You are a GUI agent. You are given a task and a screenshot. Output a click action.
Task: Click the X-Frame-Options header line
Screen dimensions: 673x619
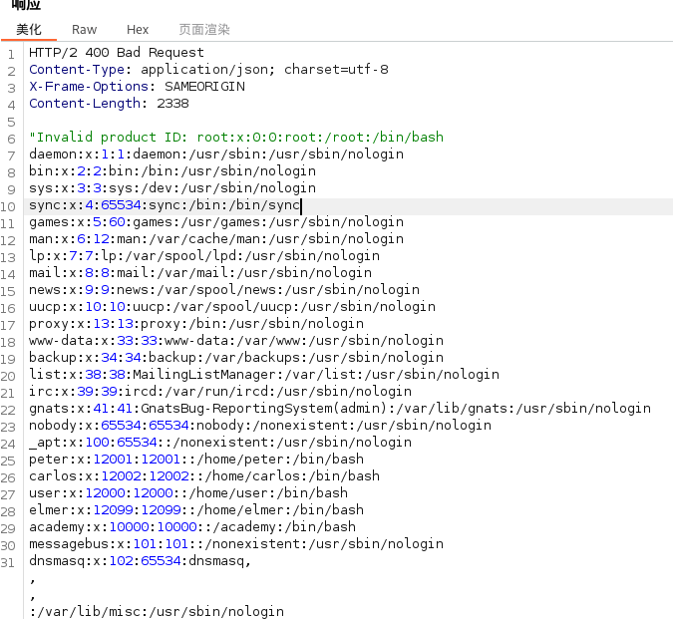coord(137,87)
